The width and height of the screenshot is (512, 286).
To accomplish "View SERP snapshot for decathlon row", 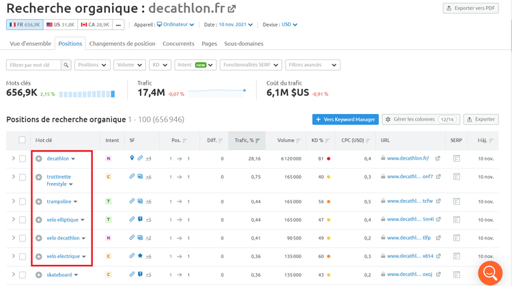I will pos(457,158).
